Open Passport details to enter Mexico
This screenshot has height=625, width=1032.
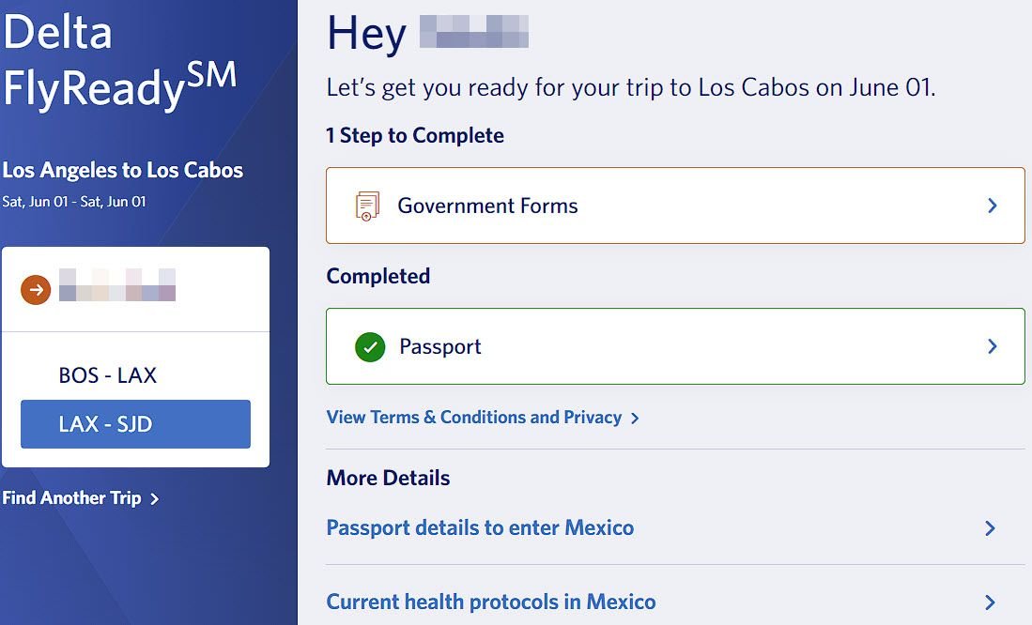tap(480, 528)
